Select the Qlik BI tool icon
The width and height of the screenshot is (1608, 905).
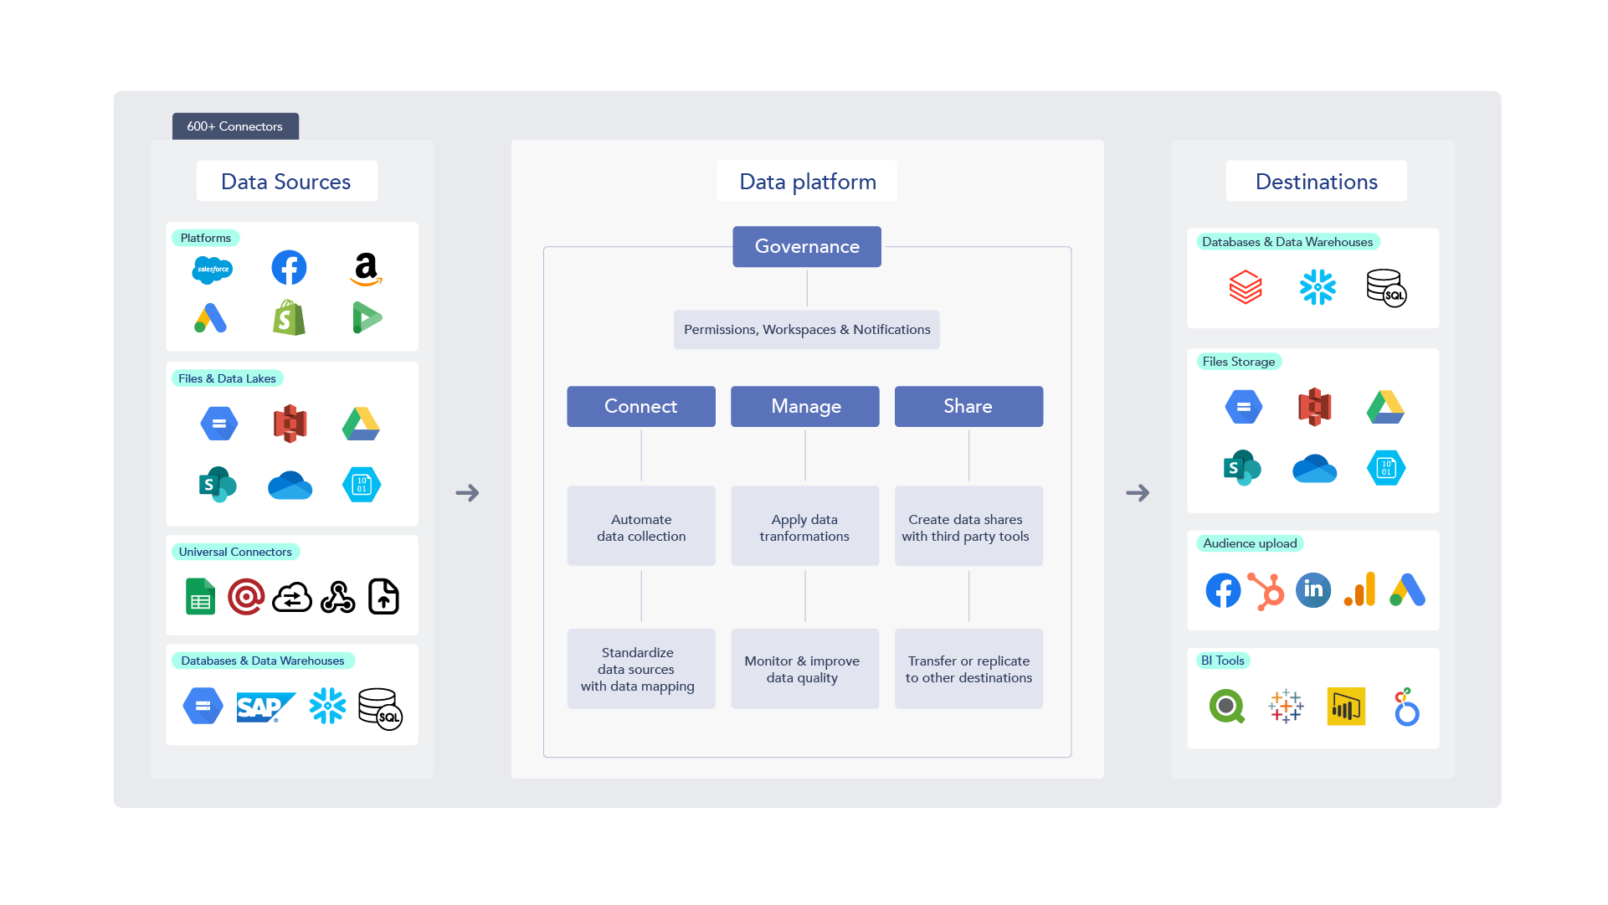(x=1227, y=707)
